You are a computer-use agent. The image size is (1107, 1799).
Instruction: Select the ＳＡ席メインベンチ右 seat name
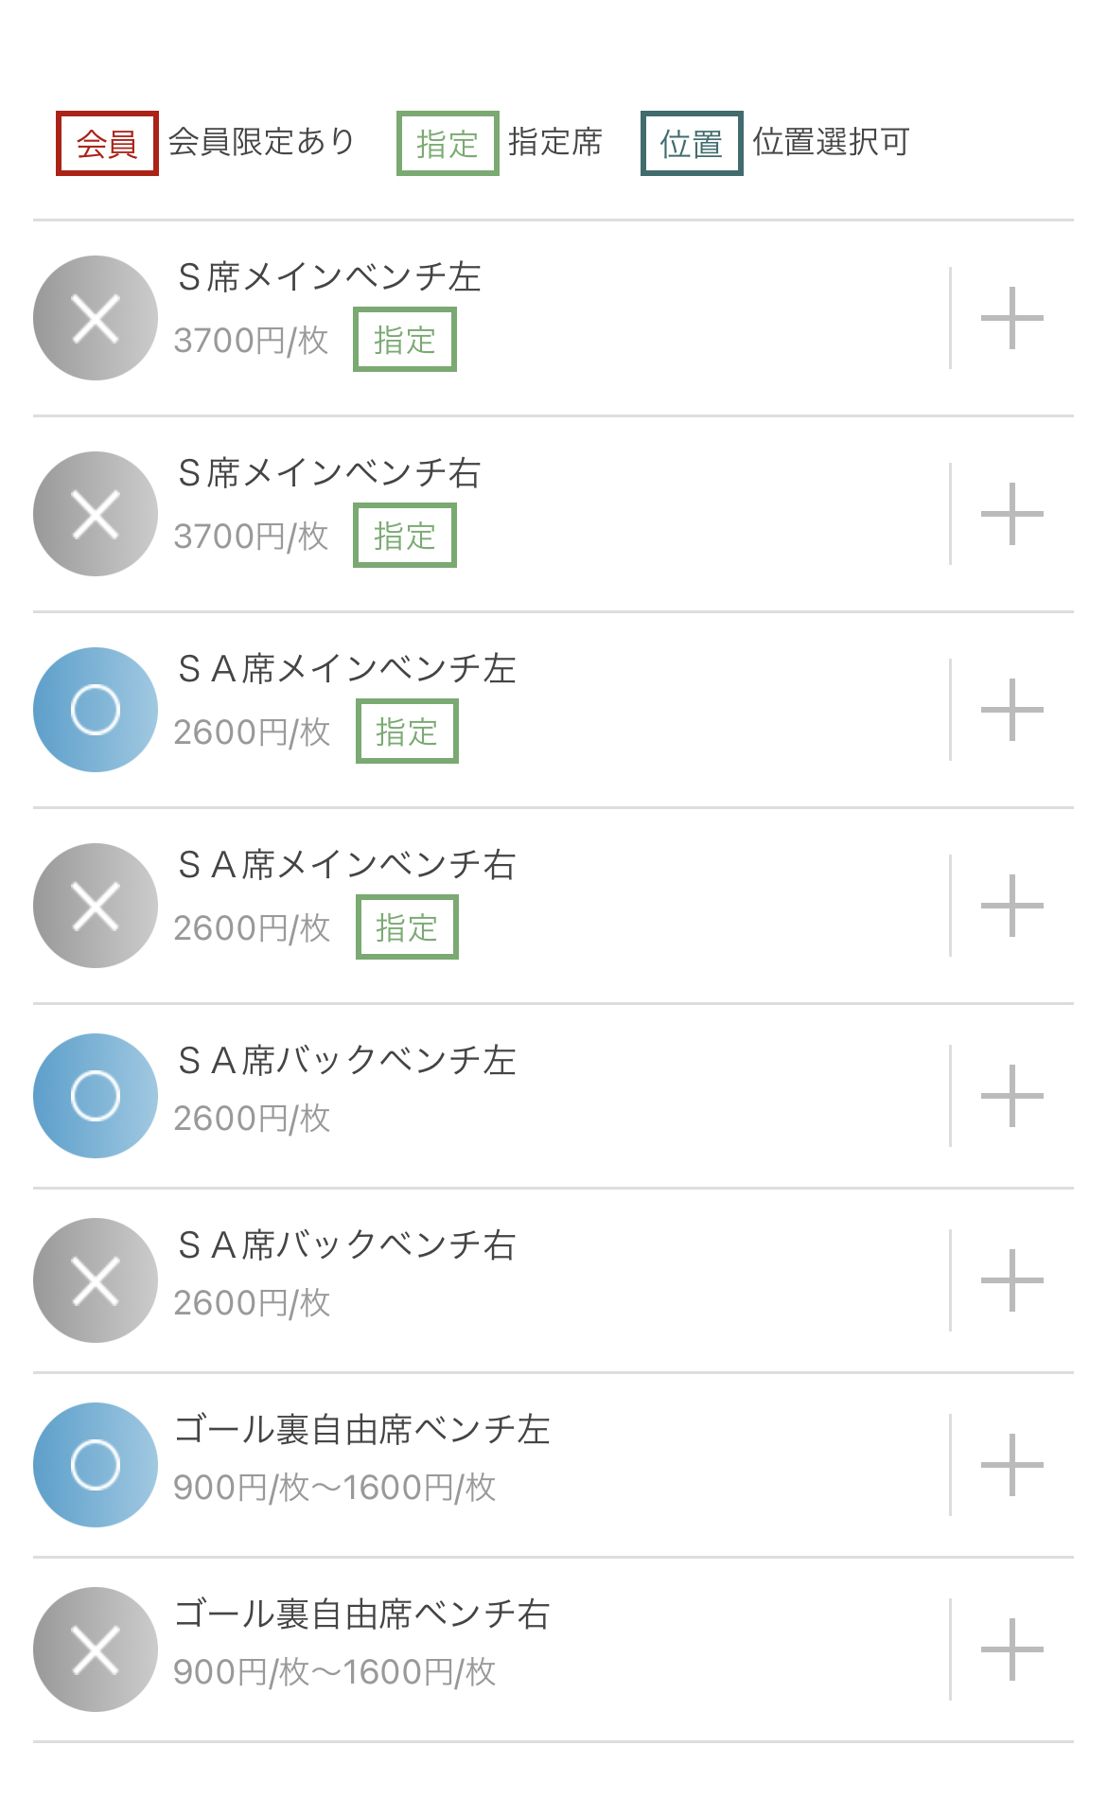347,865
